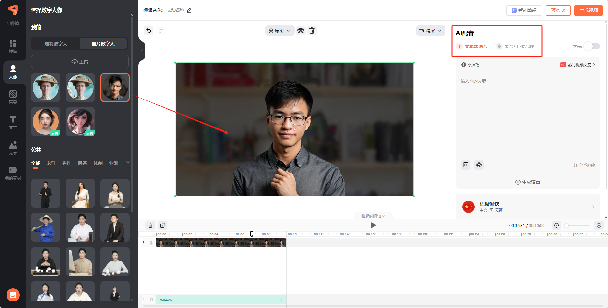Open 选择音乐 music chooser

click(x=221, y=300)
